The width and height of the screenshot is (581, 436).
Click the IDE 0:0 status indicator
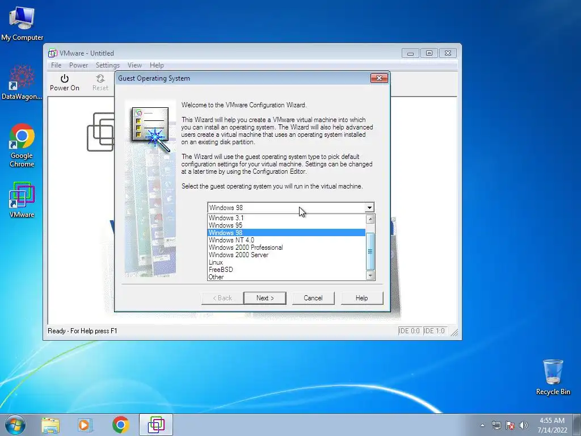(409, 331)
